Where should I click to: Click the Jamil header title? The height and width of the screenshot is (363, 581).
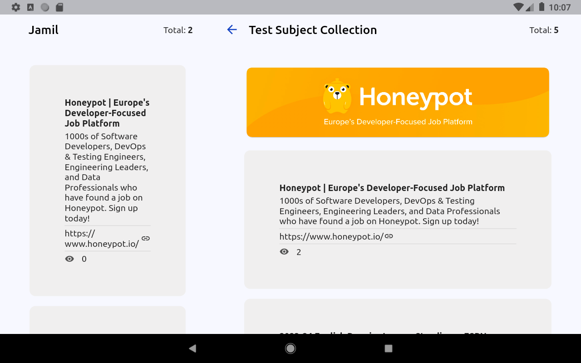tap(44, 30)
